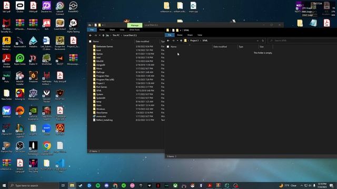
Task: Show hidden system tray icons
Action: point(302,185)
